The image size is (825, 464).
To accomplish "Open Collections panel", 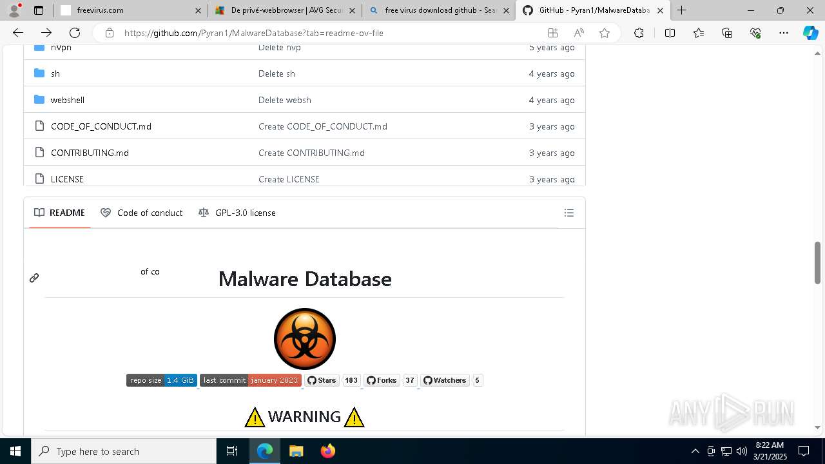I will click(727, 33).
